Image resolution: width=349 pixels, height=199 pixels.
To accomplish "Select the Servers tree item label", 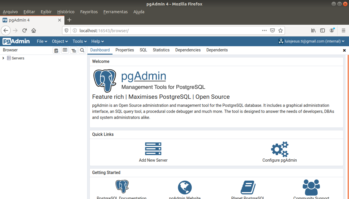I will click(x=18, y=58).
